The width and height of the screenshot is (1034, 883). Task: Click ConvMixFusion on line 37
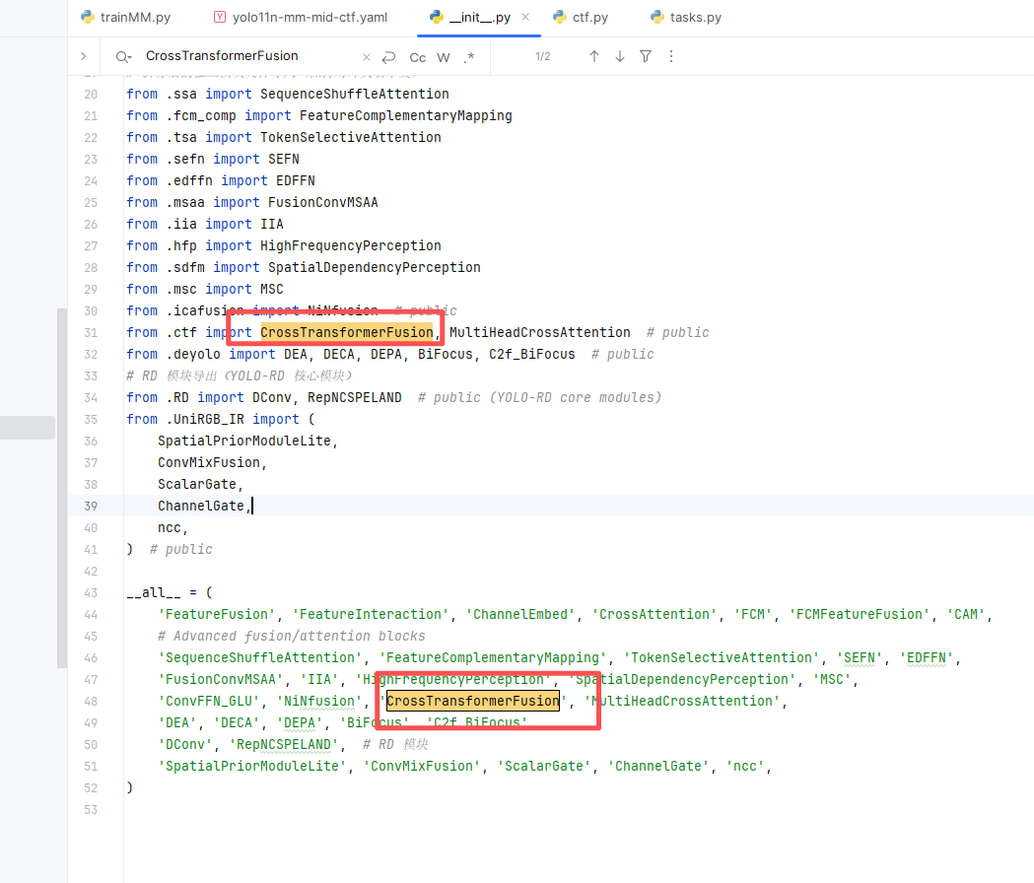(209, 463)
